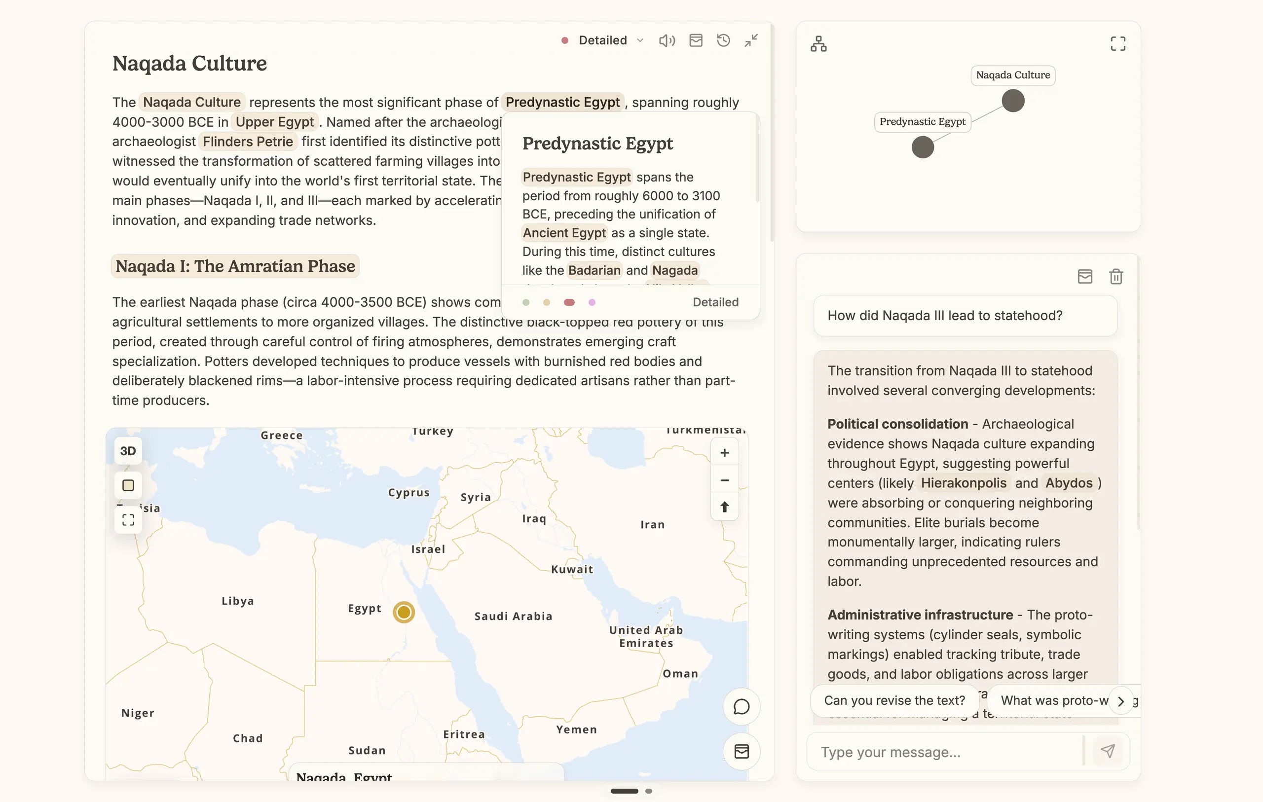
Task: Click the chat panel scrollbar
Action: coord(1138,394)
